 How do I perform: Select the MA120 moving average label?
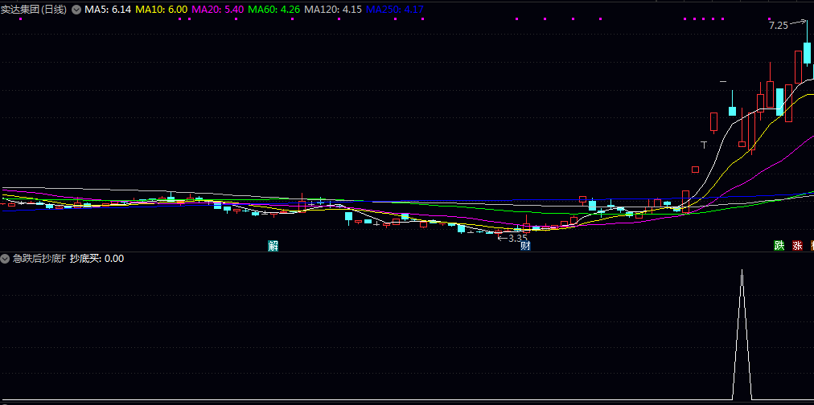point(333,10)
